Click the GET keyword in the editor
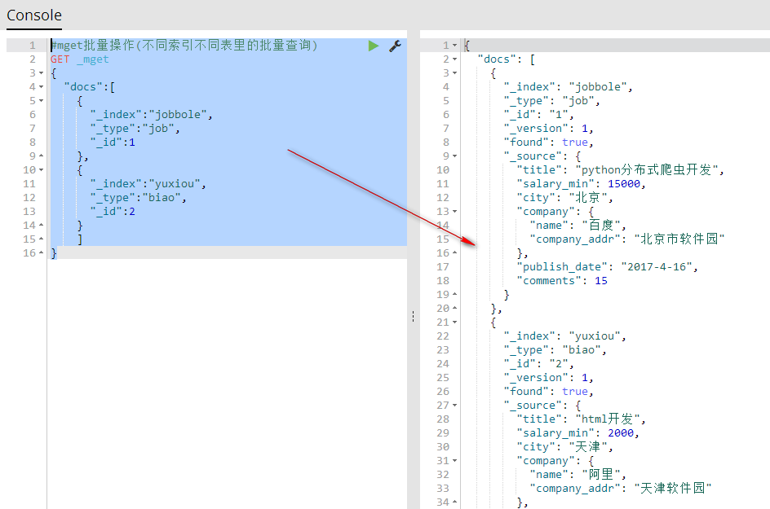Screen dimensions: 770x509 (x=60, y=59)
